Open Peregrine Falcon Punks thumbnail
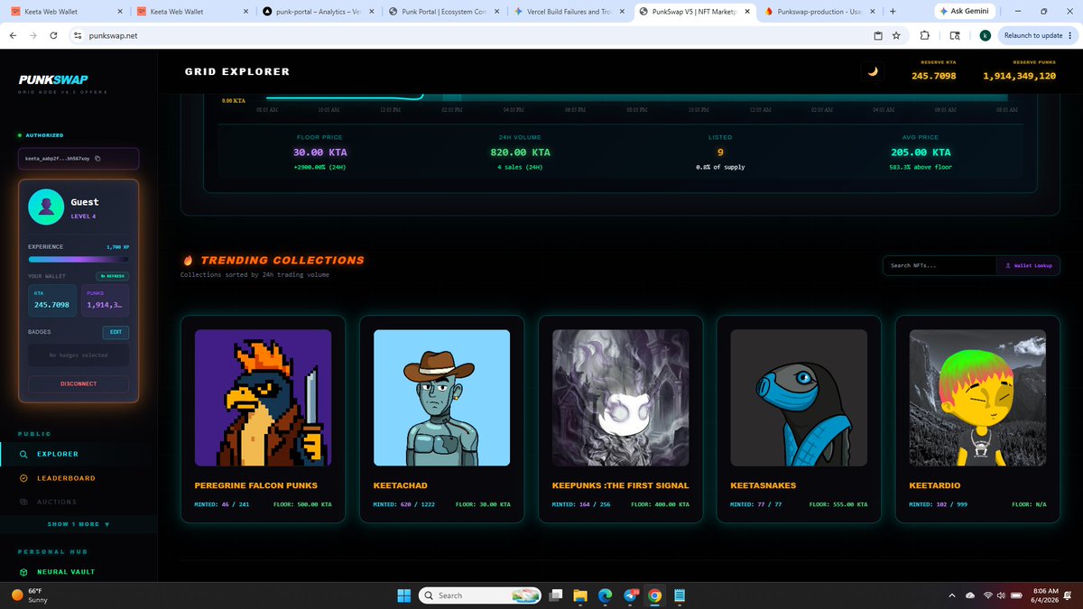 point(263,398)
